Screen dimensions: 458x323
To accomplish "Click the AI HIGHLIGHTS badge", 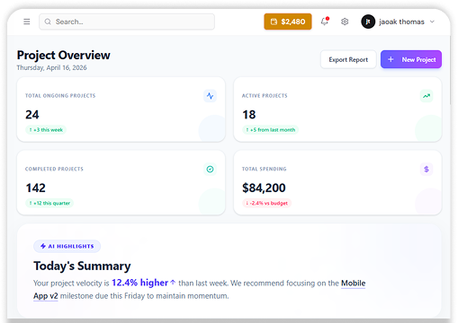I will pyautogui.click(x=67, y=246).
